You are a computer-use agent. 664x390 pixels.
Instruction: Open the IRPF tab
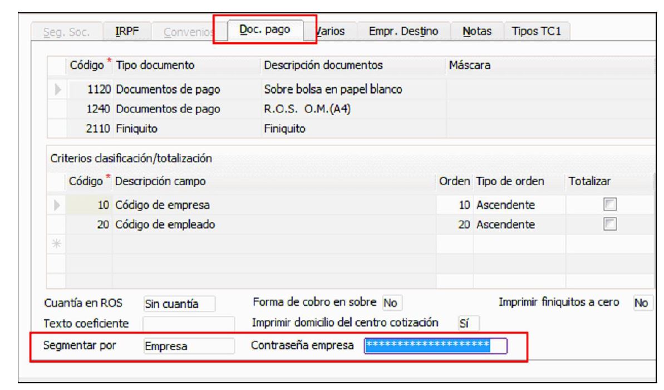[127, 31]
